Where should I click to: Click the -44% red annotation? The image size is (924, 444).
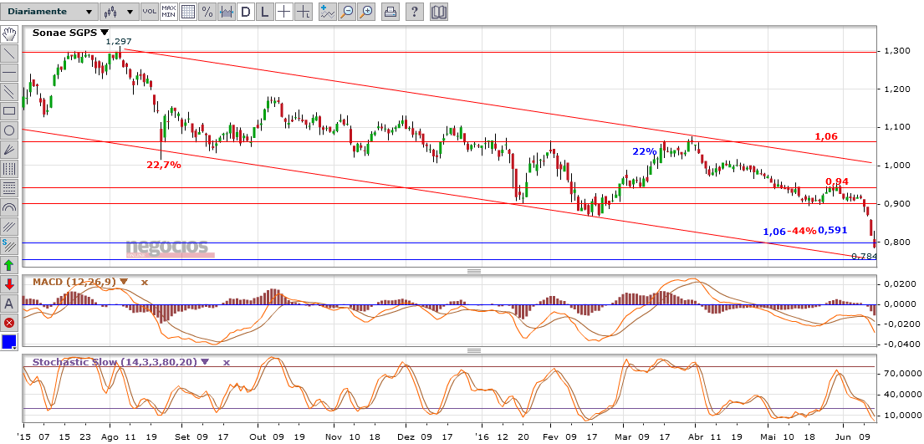click(x=801, y=231)
